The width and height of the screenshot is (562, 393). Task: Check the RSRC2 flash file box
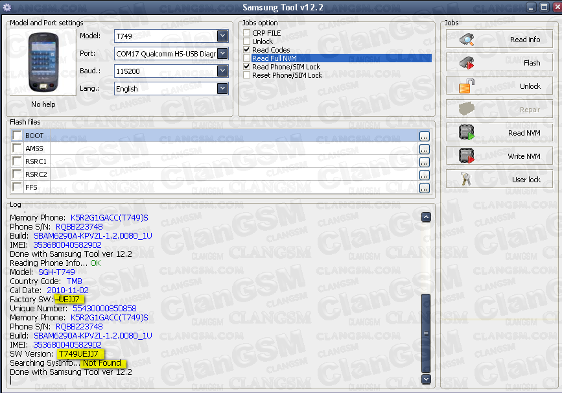click(17, 174)
